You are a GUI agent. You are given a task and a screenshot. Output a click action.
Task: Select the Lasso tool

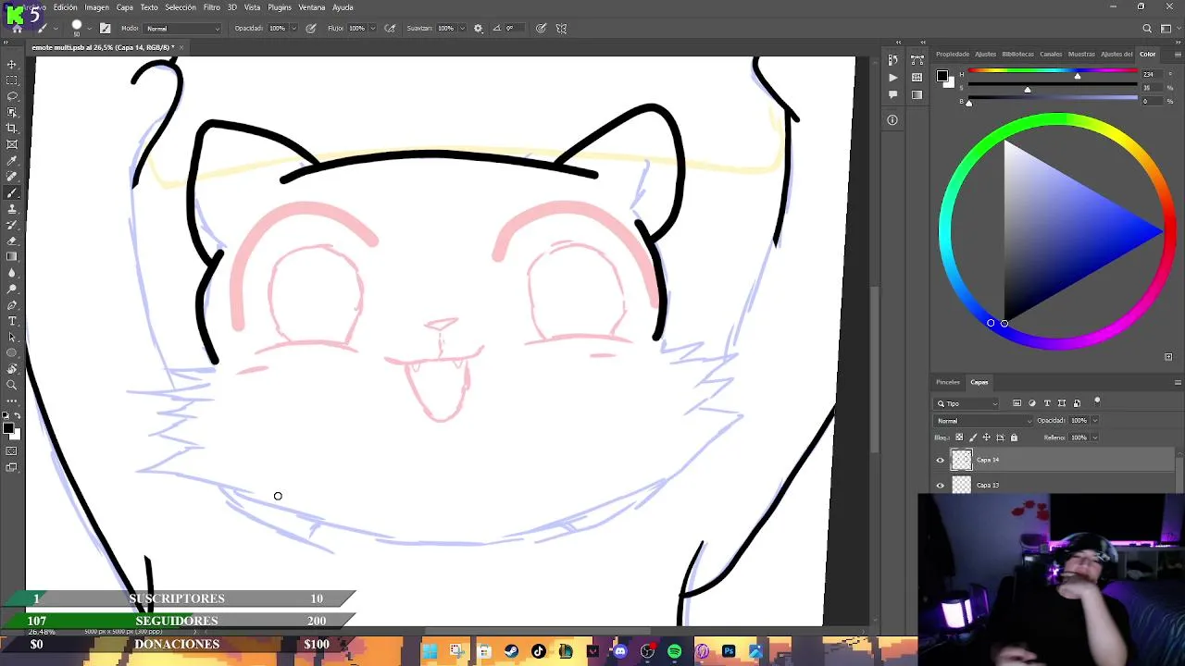coord(12,96)
